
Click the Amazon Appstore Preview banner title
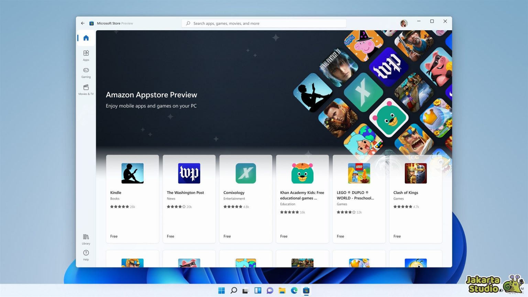coord(152,95)
